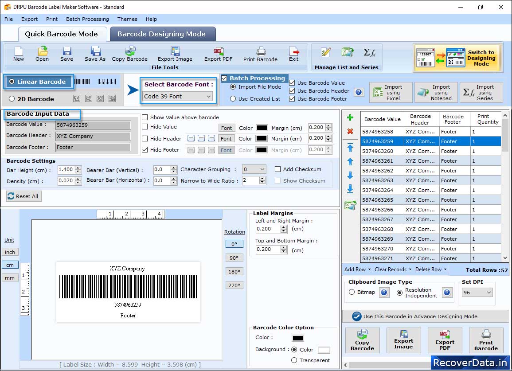Click the Exit icon in File Tools
Image resolution: width=512 pixels, height=371 pixels.
coord(293,54)
